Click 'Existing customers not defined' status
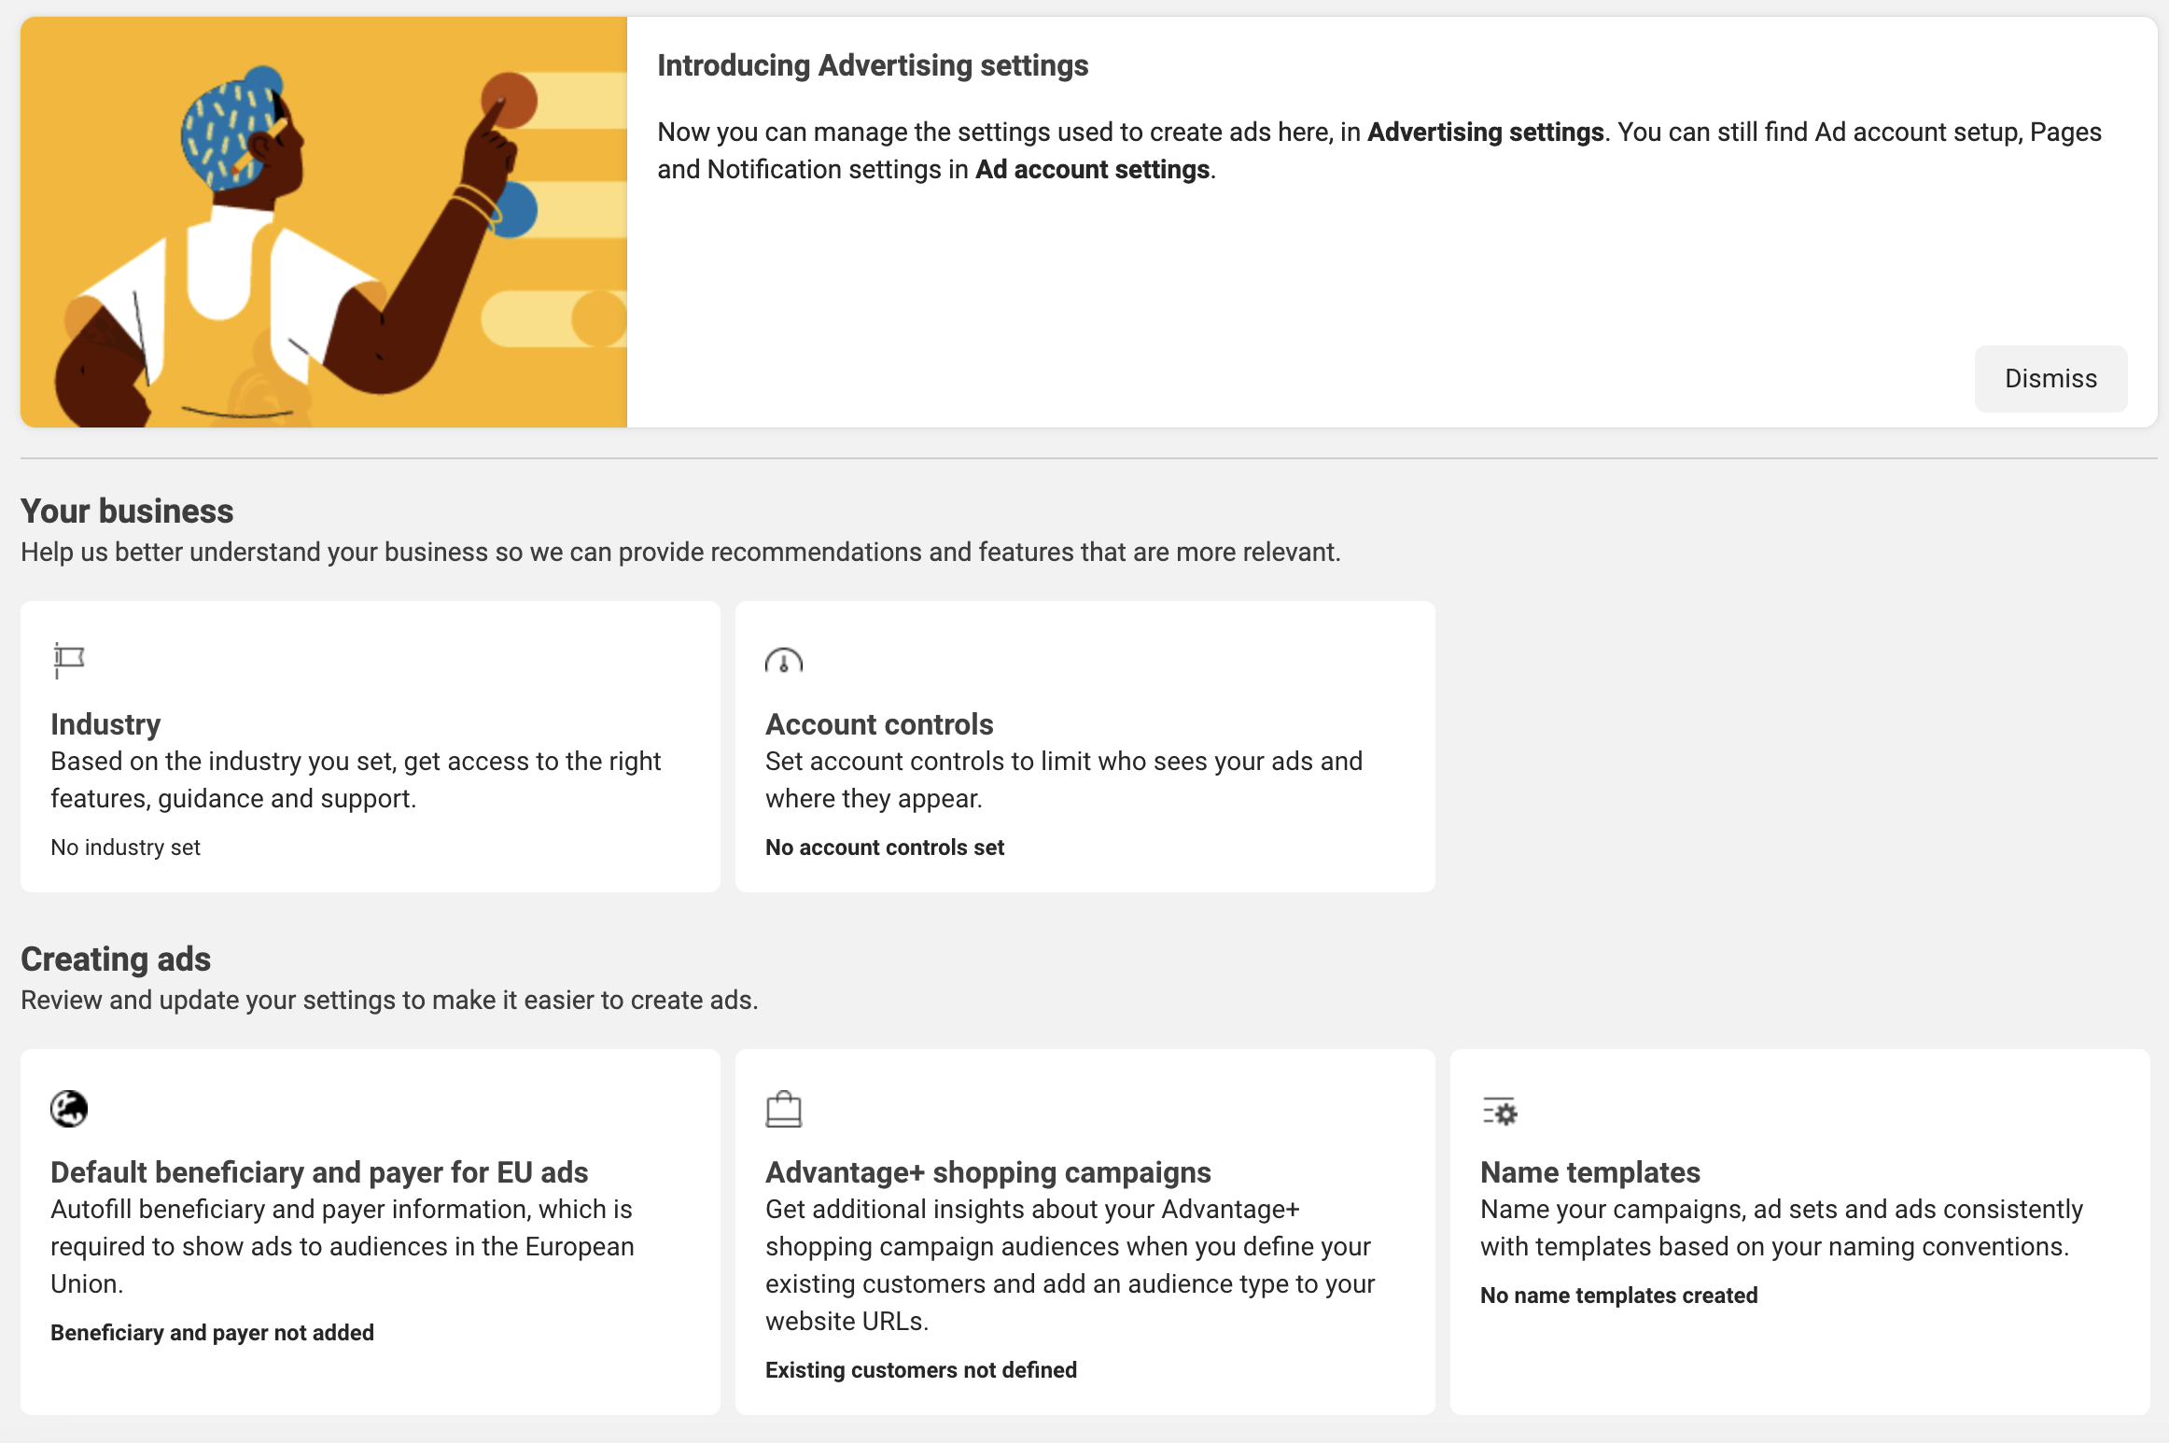Screen dimensions: 2169x1443 (921, 1370)
